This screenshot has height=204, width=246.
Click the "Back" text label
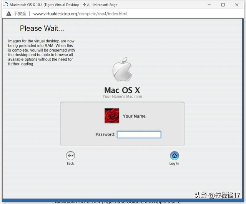[x=70, y=164]
